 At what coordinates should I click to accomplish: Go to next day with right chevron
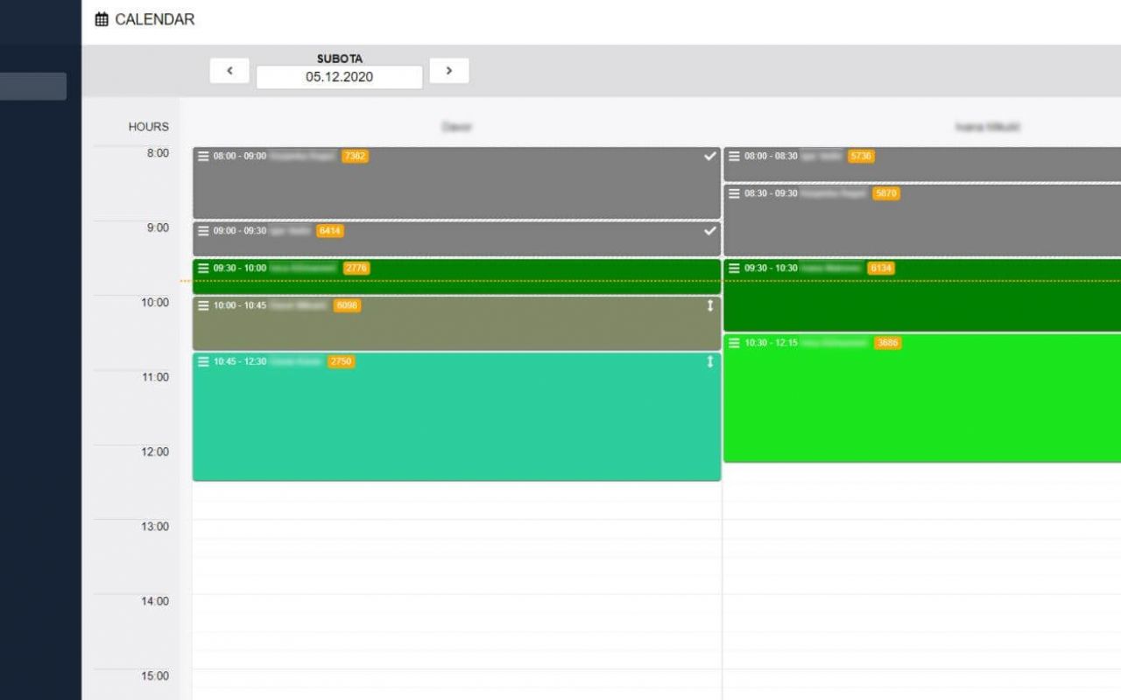coord(449,71)
